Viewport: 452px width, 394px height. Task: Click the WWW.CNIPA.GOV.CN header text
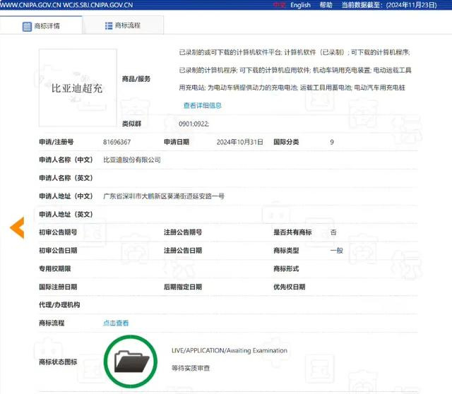[30, 5]
